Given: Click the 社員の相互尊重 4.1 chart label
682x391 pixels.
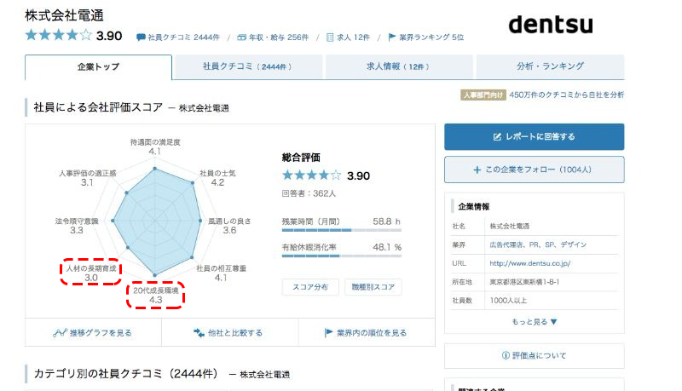Looking at the screenshot, I should 221,273.
